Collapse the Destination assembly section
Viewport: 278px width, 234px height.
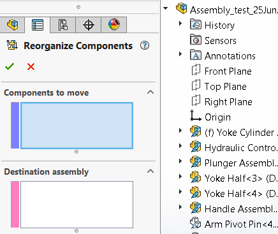[x=150, y=171]
